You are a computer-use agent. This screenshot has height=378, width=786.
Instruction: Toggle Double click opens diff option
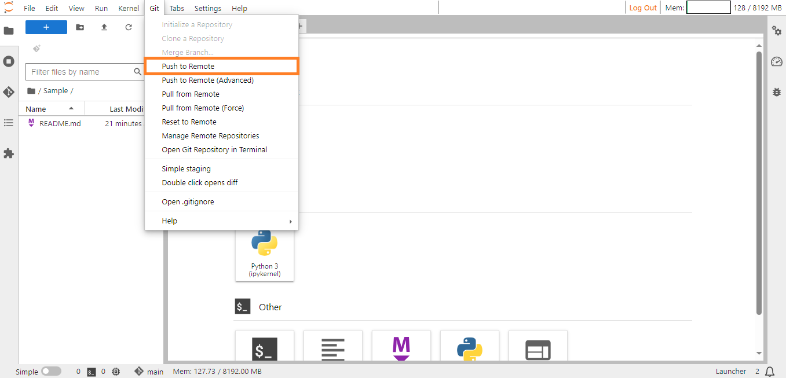[221, 183]
